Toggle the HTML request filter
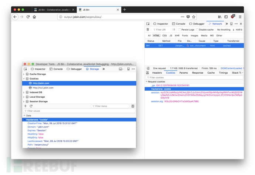This screenshot has height=175, width=255. pyautogui.click(x=156, y=35)
